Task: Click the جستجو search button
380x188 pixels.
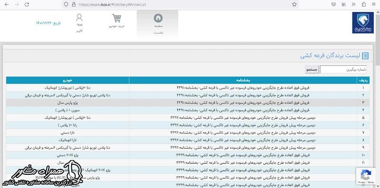Action: pos(312,70)
